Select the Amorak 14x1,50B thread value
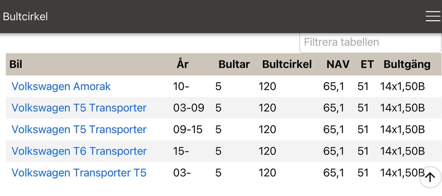This screenshot has width=442, height=196. coord(402,86)
